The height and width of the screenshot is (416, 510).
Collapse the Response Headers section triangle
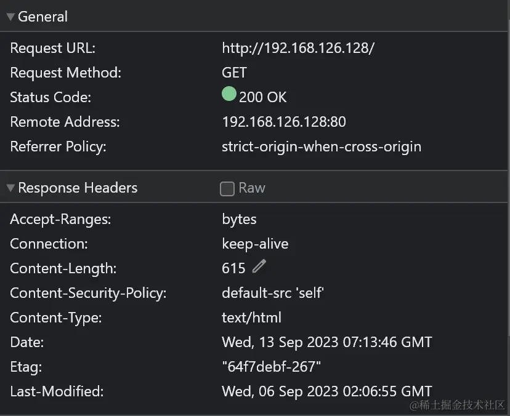tap(10, 188)
